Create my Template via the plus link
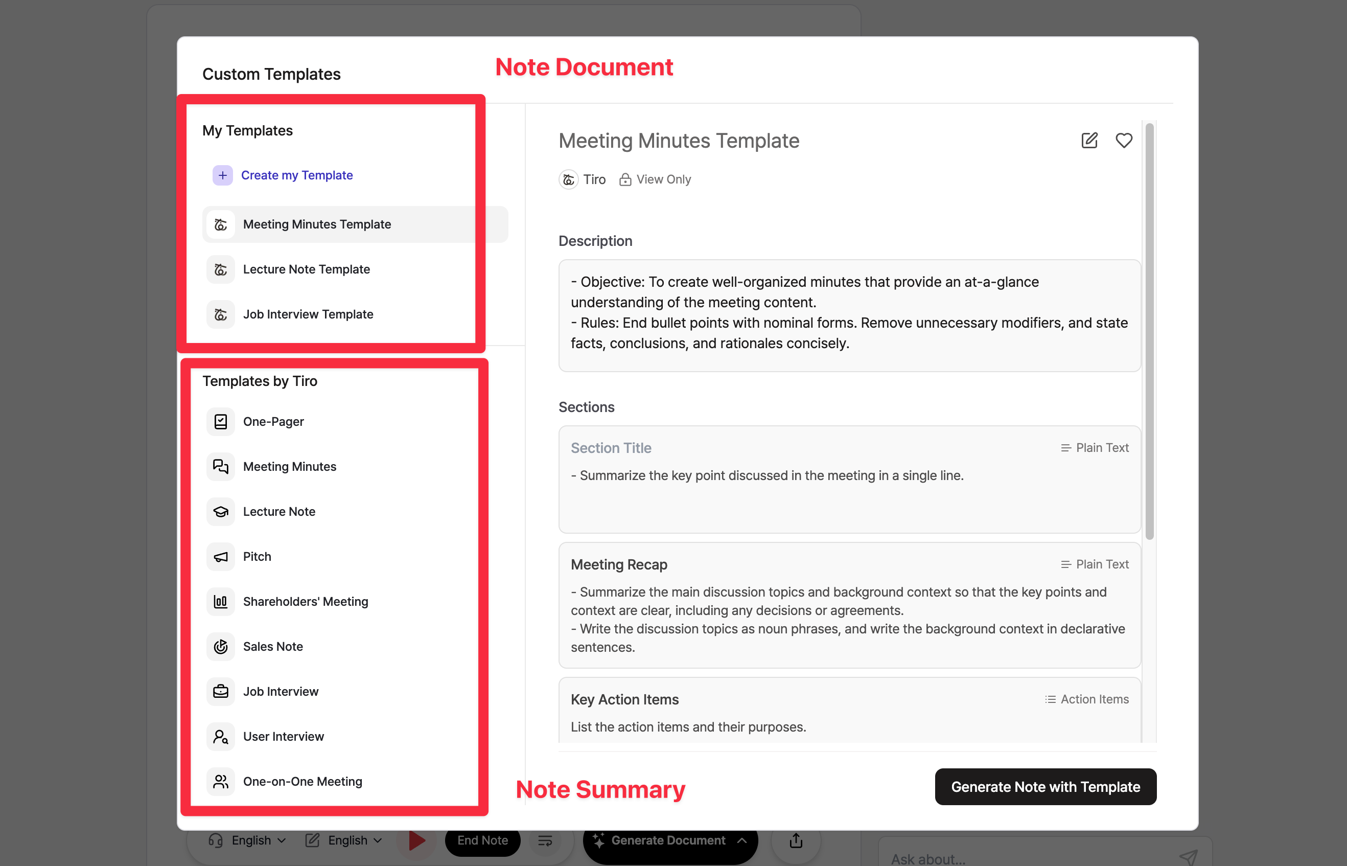1347x866 pixels. [297, 175]
